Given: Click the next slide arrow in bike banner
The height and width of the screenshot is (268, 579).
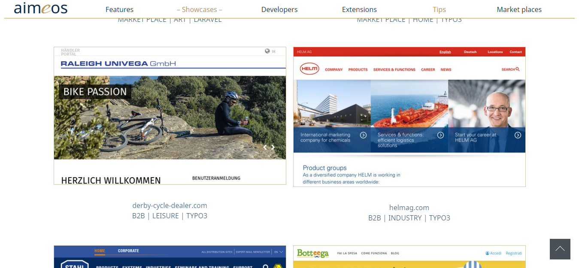Looking at the screenshot, I should (x=273, y=147).
